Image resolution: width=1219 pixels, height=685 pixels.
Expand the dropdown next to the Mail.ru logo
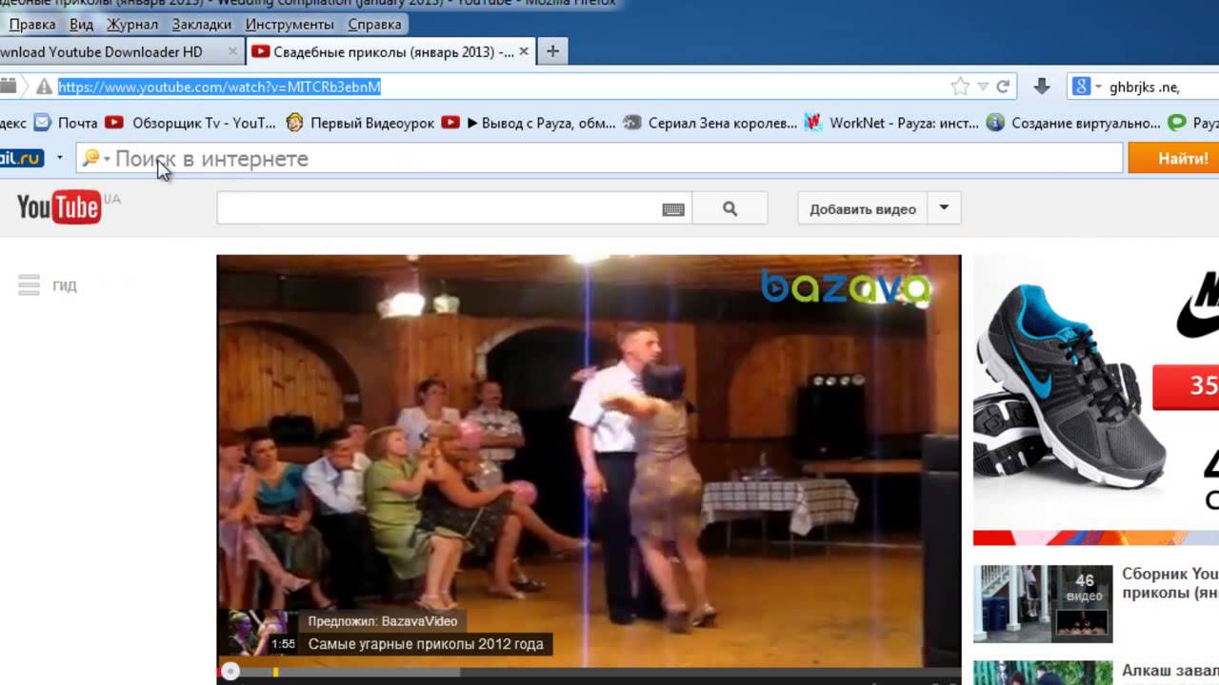pyautogui.click(x=59, y=158)
